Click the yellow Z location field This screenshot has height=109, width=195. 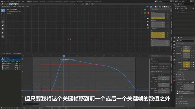click(x=158, y=18)
